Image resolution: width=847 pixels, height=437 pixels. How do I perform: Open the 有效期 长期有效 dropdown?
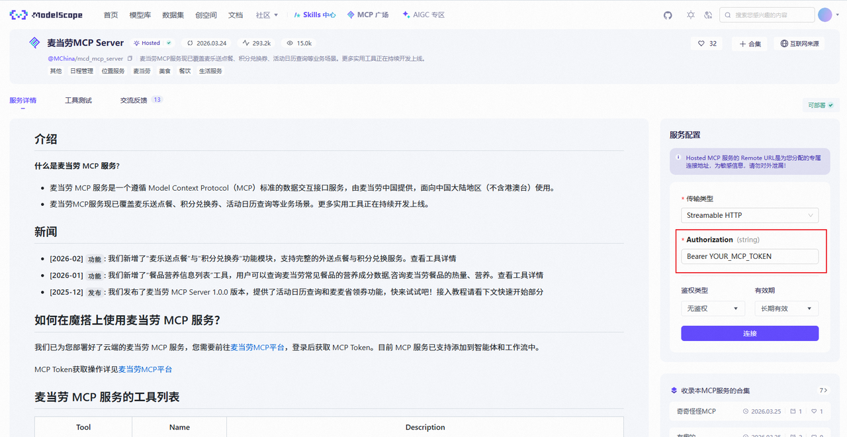[787, 309]
